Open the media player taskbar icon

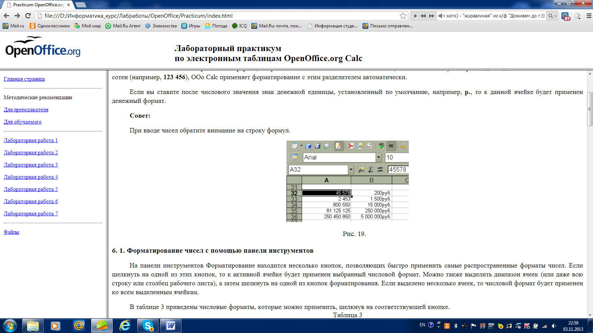tap(56, 326)
